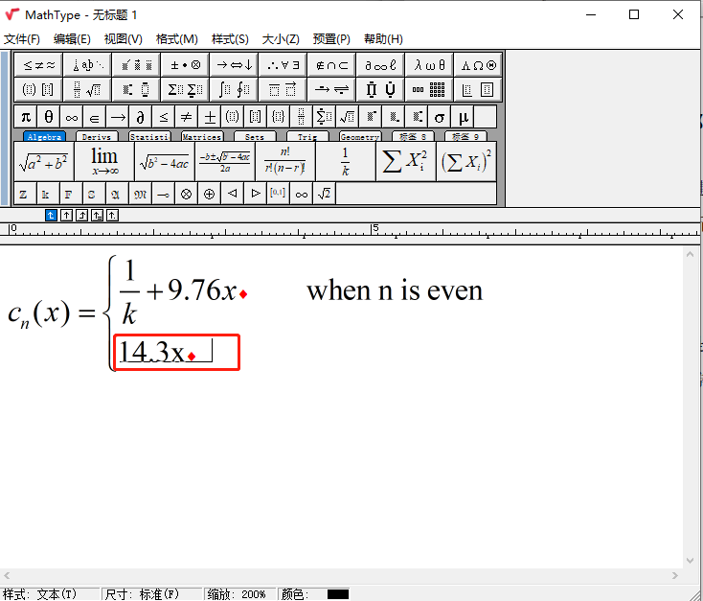Insert the circled times symbol in bottom row
703x601 pixels.
pyautogui.click(x=187, y=194)
